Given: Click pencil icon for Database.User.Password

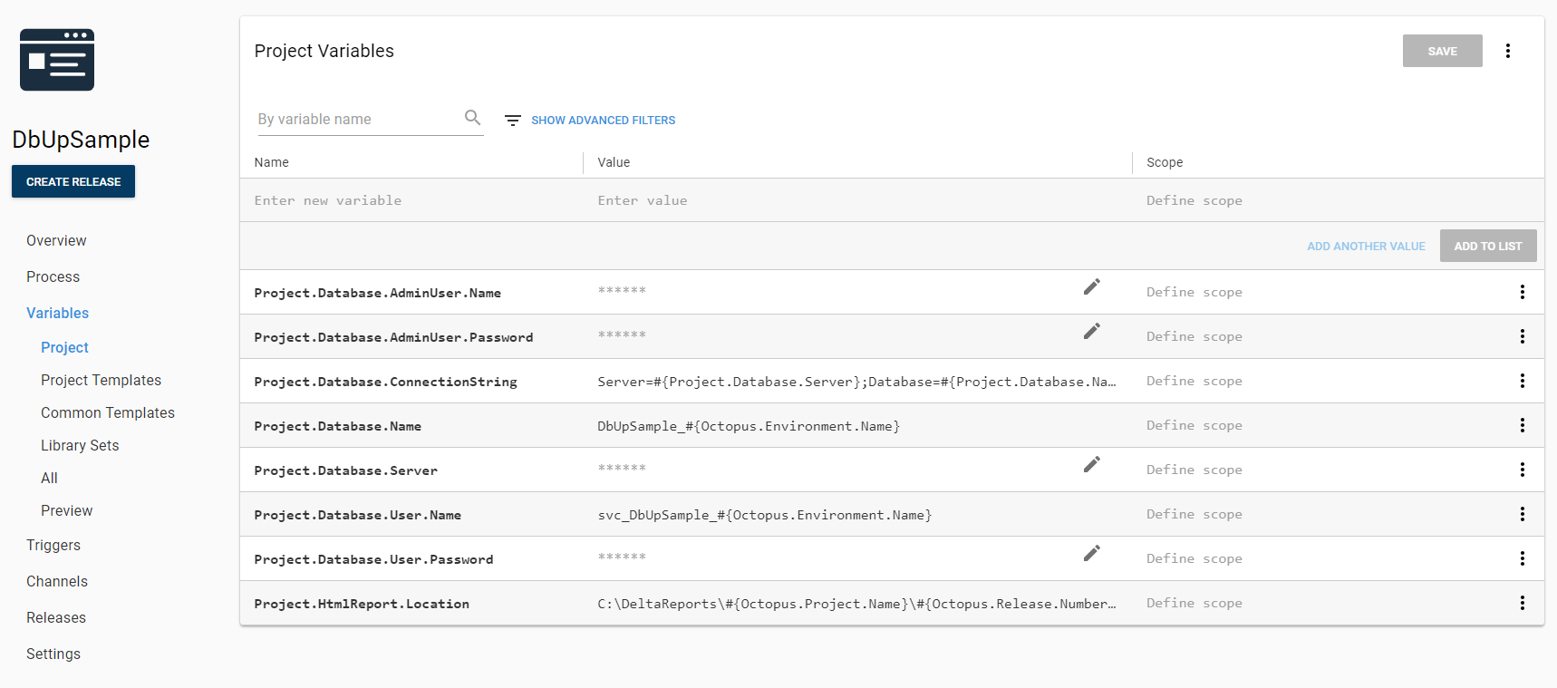Looking at the screenshot, I should click(x=1092, y=553).
